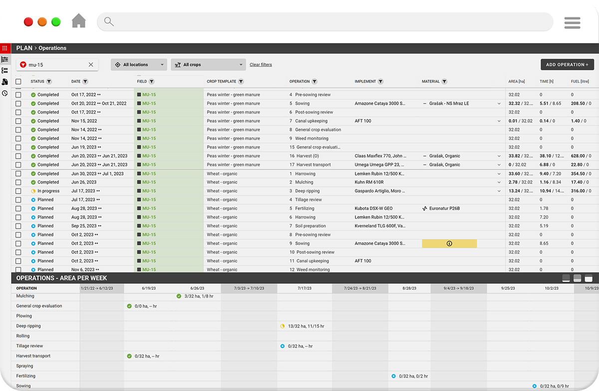Check the Fertilizing Aug 28, 2023 row
599x391 pixels.
18,208
